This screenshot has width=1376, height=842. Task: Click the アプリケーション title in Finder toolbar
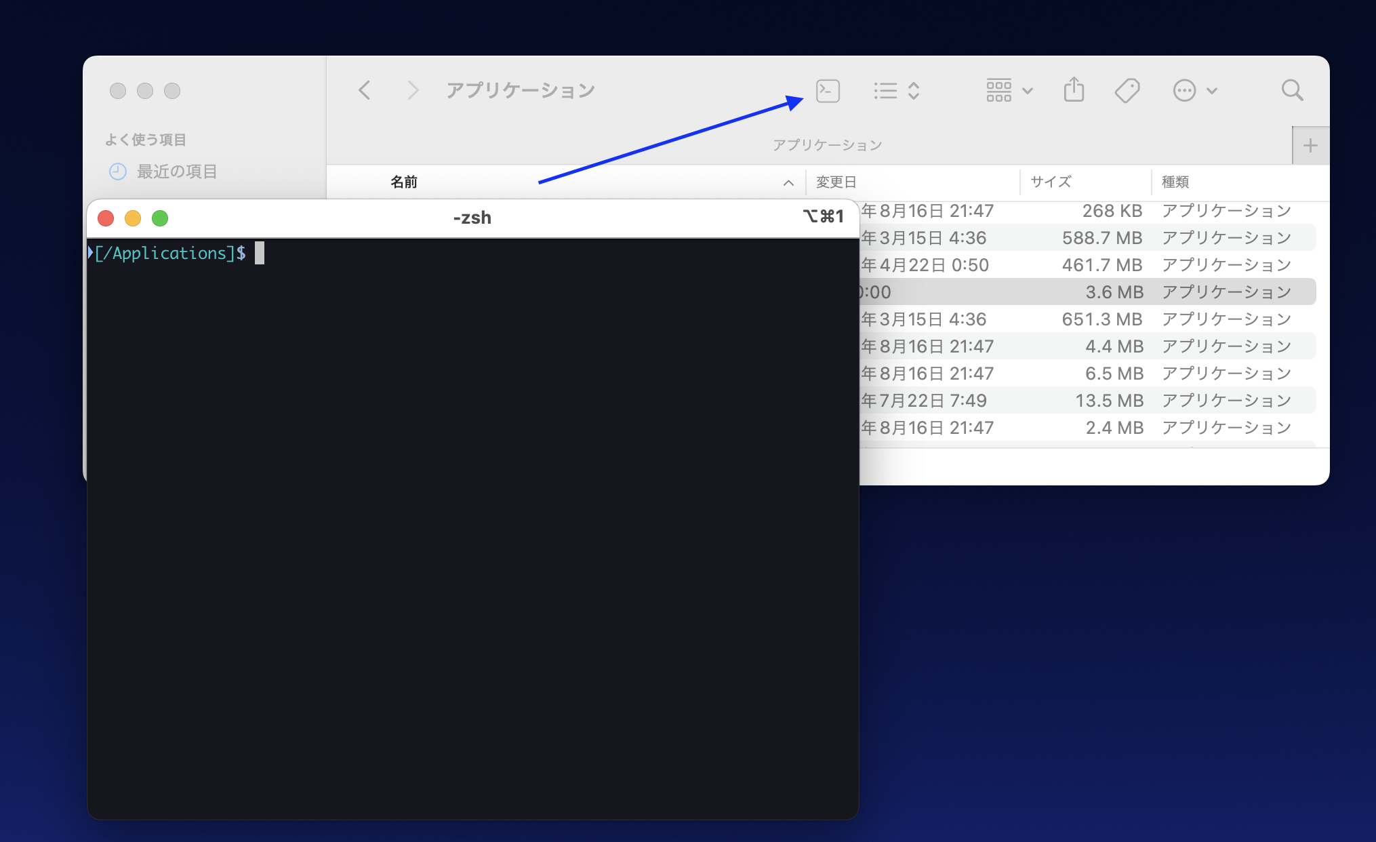click(x=521, y=90)
